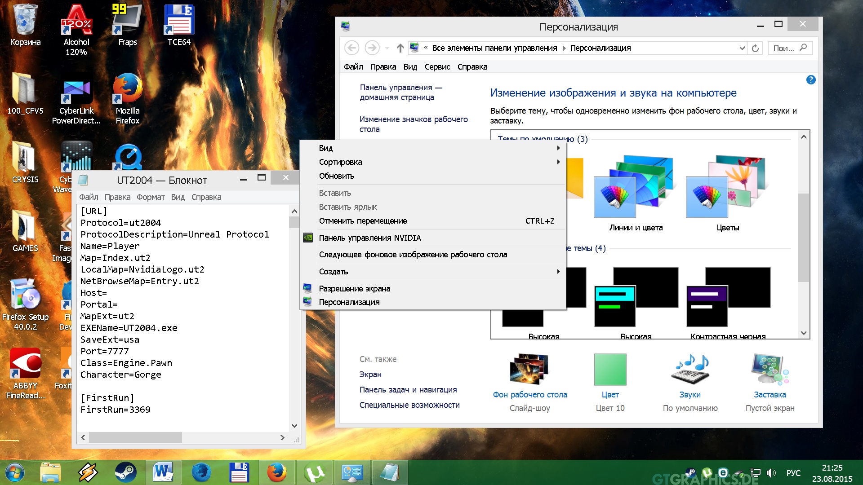The height and width of the screenshot is (485, 863).
Task: Choose Панель управления NVIDIA menu entry
Action: click(x=369, y=238)
